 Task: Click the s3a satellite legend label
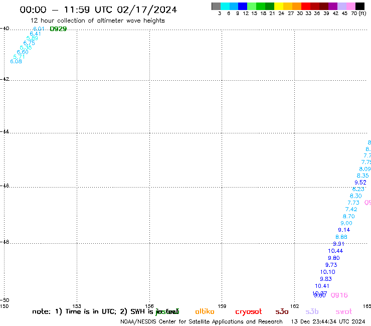point(282,311)
